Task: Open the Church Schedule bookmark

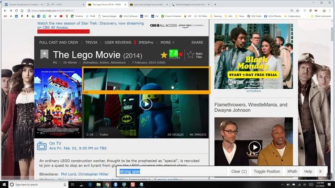Action: [171, 16]
